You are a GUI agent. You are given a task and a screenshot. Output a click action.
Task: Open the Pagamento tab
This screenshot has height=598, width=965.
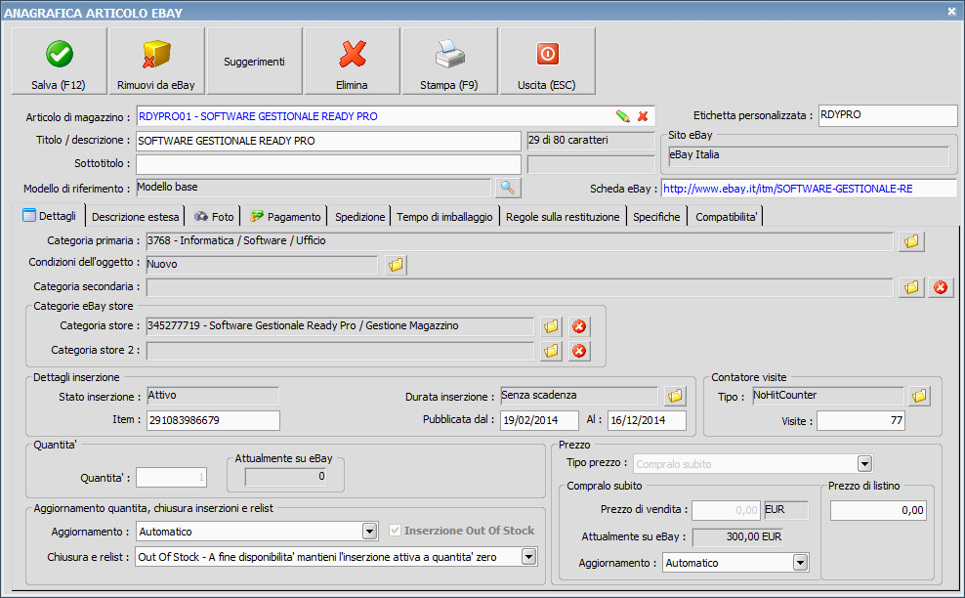coord(285,217)
